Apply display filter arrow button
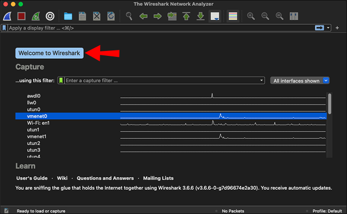The image size is (347, 214). [x=319, y=28]
